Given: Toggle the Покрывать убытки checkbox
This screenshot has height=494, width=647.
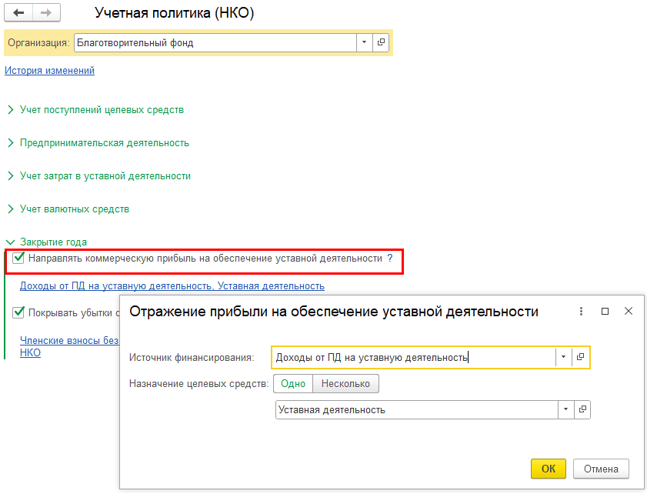Looking at the screenshot, I should point(18,313).
